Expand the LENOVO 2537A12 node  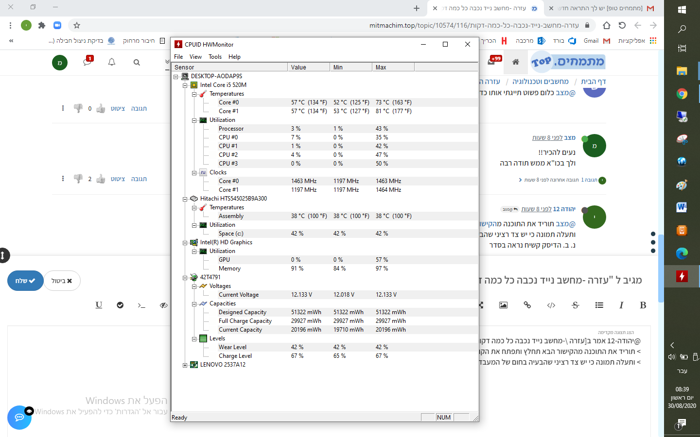pos(185,365)
